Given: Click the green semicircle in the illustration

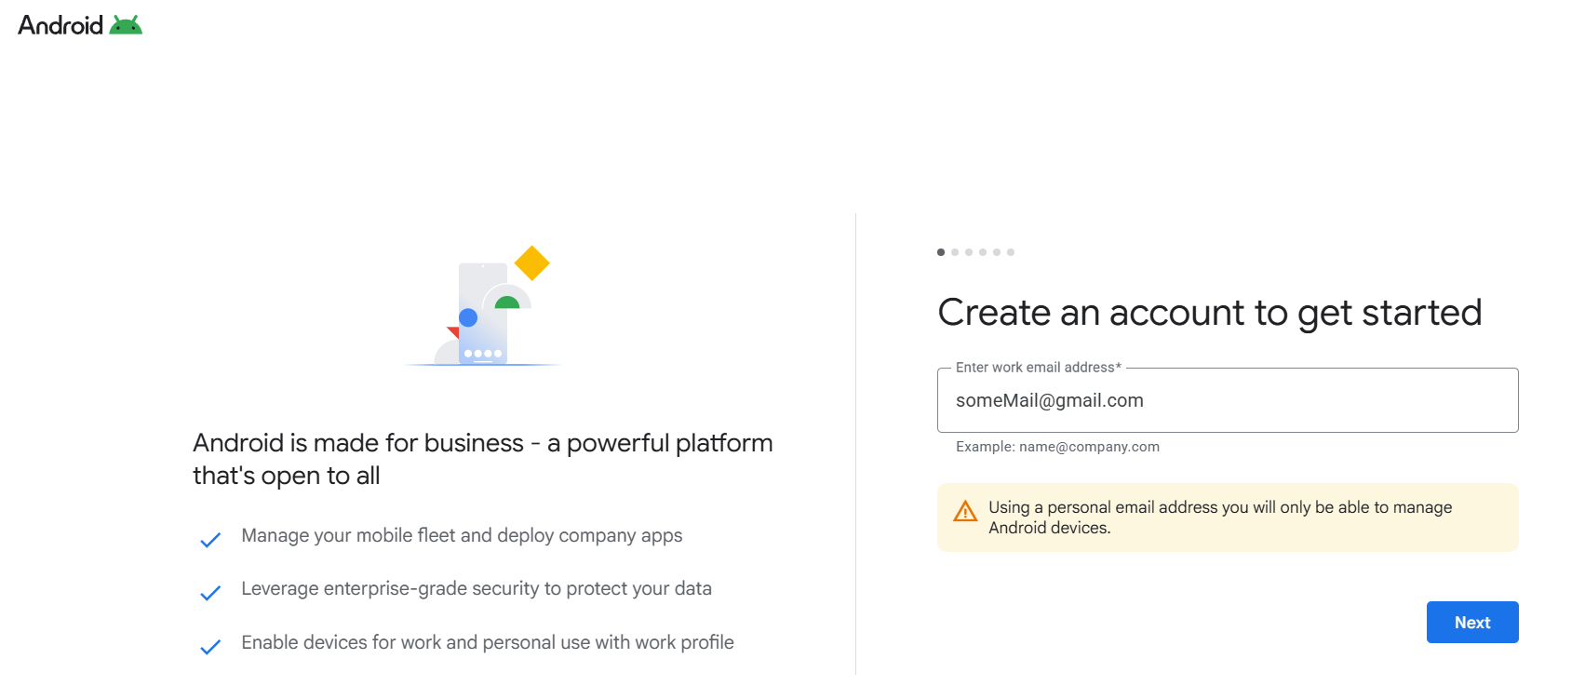Looking at the screenshot, I should pyautogui.click(x=507, y=302).
